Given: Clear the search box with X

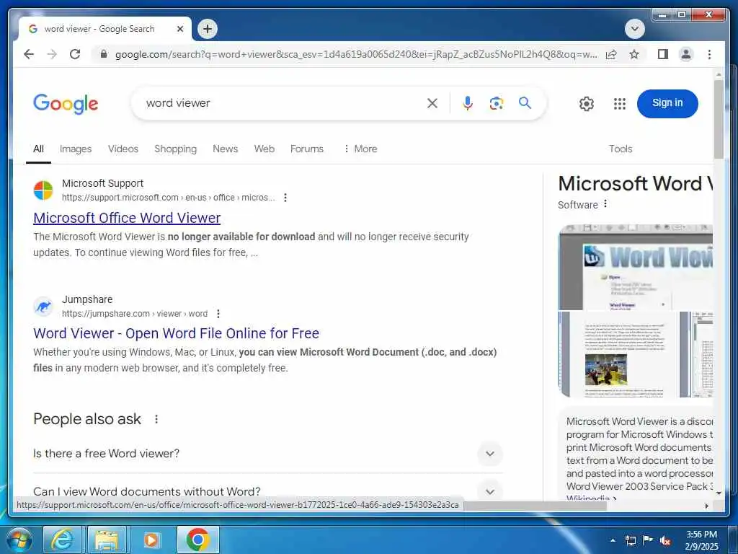Looking at the screenshot, I should coord(432,103).
